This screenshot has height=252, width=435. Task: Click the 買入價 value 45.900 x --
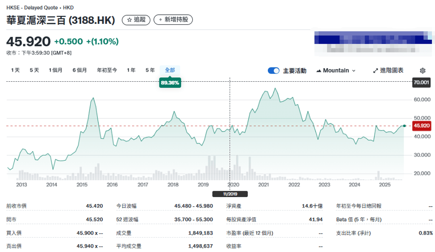(89, 233)
